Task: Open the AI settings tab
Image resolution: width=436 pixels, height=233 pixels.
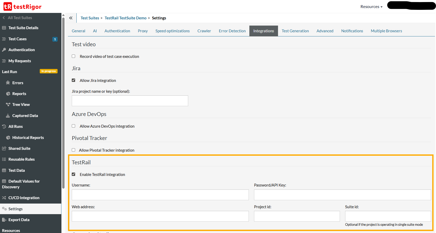Action: pos(95,31)
